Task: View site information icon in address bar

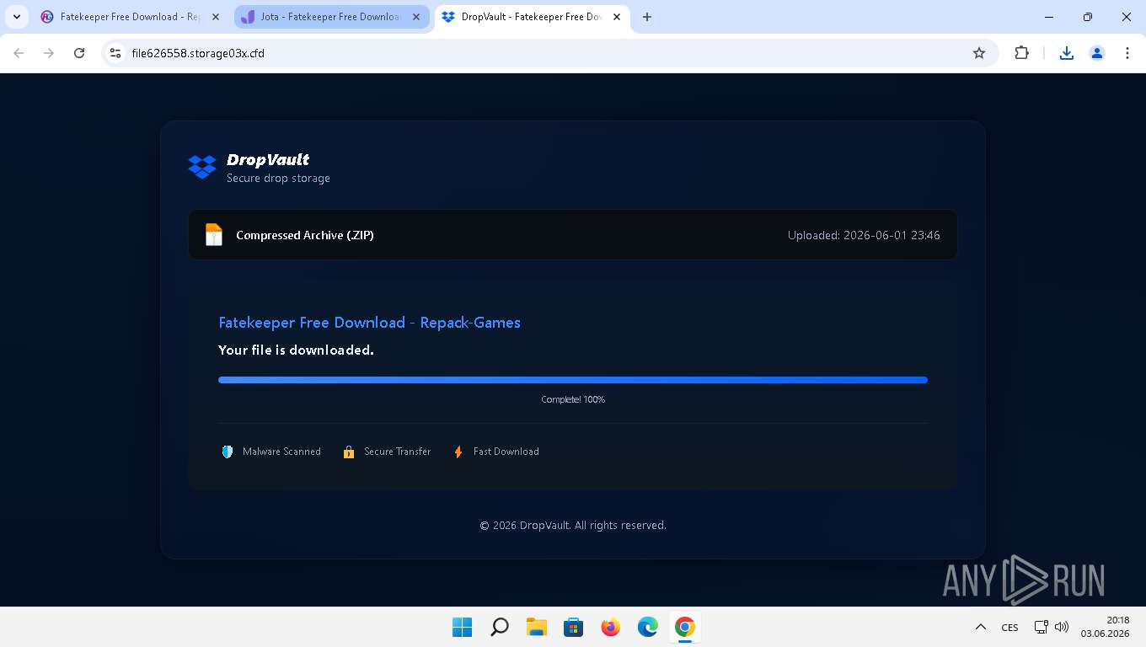Action: coord(115,53)
